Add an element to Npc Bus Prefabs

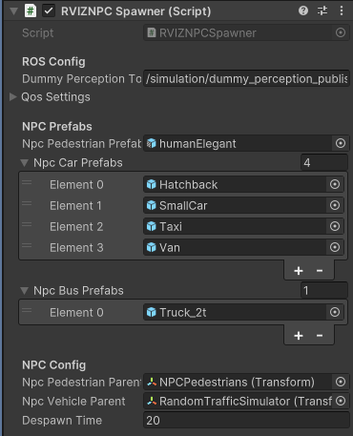click(x=299, y=336)
